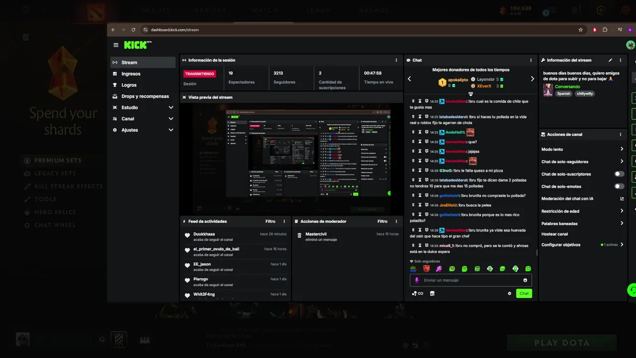The image size is (636, 358).
Task: Insert the red face emote
Action: point(426,268)
